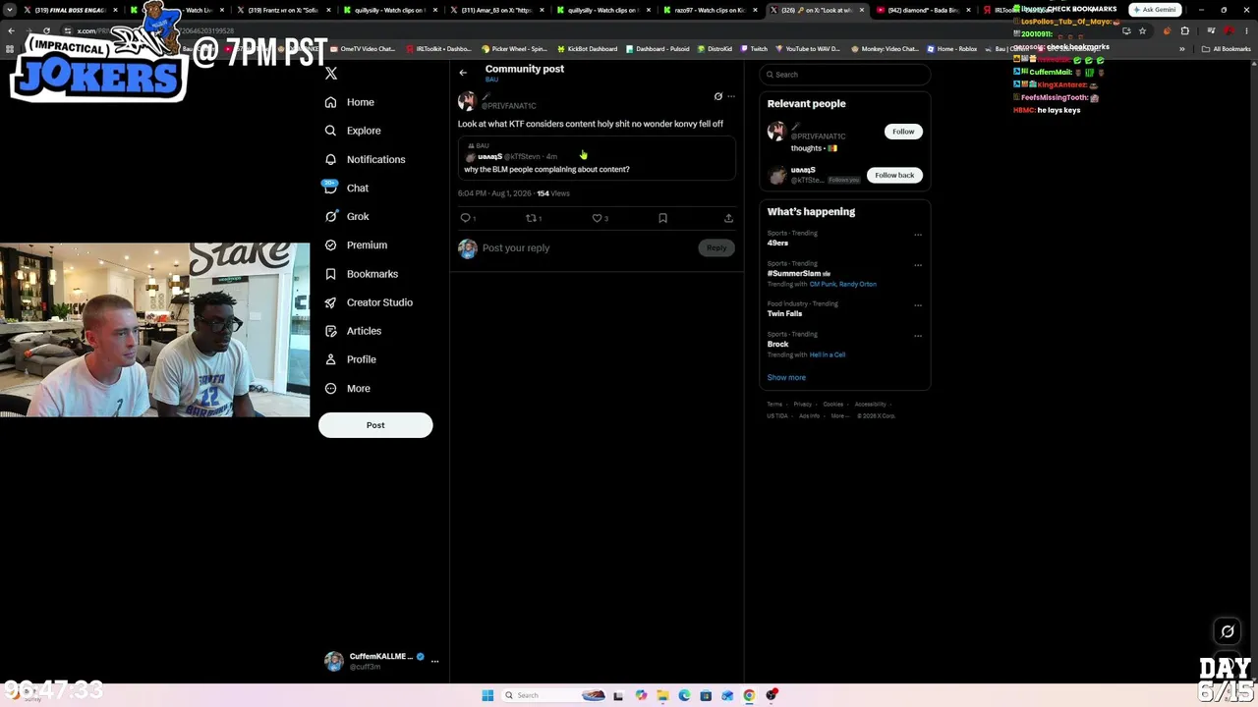The height and width of the screenshot is (707, 1258).
Task: Click the greyed Reply button
Action: pyautogui.click(x=716, y=247)
